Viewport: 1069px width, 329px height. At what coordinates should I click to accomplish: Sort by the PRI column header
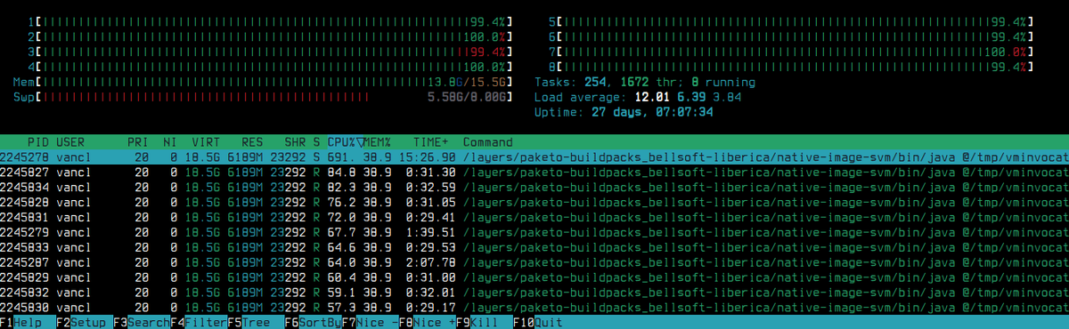click(x=138, y=142)
